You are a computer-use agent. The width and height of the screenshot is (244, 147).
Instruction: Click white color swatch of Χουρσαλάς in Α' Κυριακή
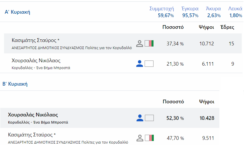pos(149,64)
